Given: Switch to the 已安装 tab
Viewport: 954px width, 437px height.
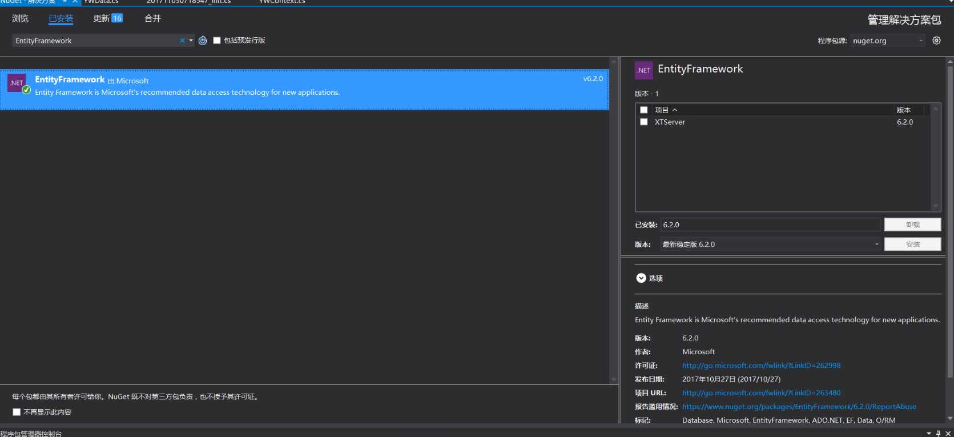Looking at the screenshot, I should [61, 18].
